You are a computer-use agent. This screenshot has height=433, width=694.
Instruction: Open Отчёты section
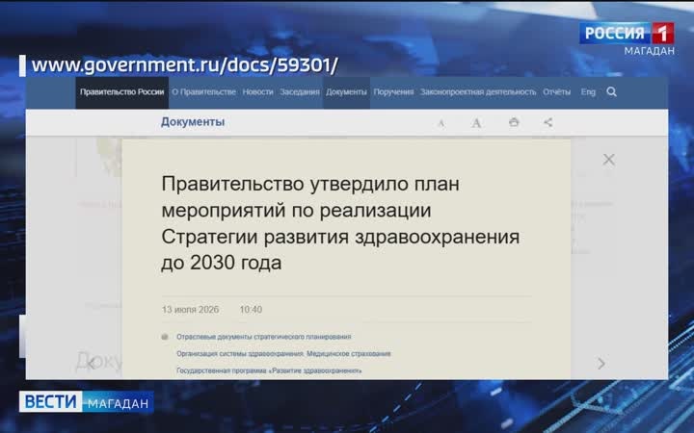tap(557, 92)
